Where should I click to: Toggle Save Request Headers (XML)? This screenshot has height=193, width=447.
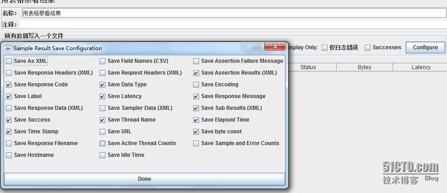(102, 73)
